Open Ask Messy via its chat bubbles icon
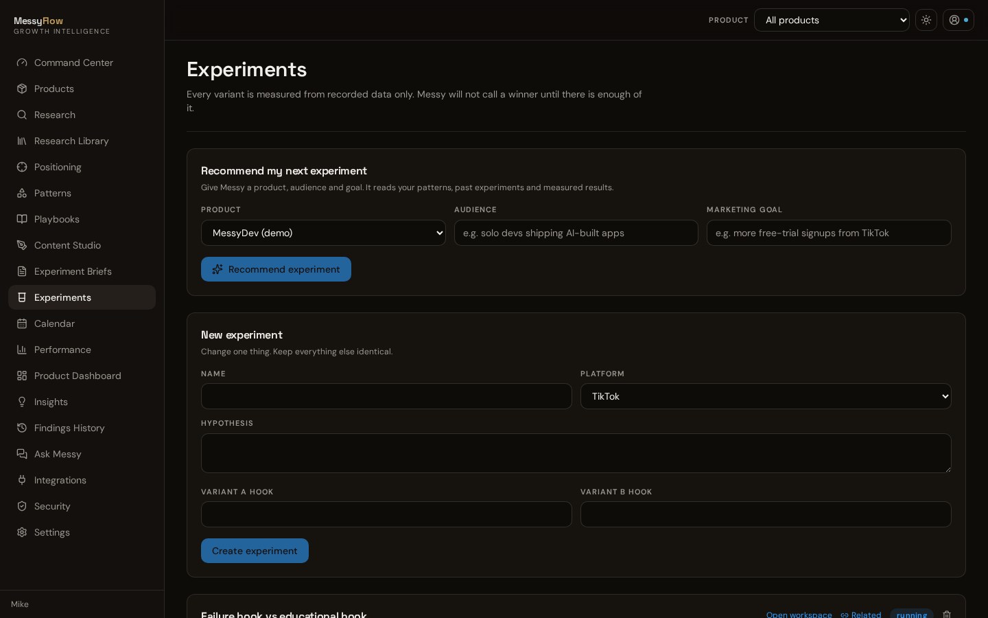This screenshot has height=618, width=988. tap(22, 454)
